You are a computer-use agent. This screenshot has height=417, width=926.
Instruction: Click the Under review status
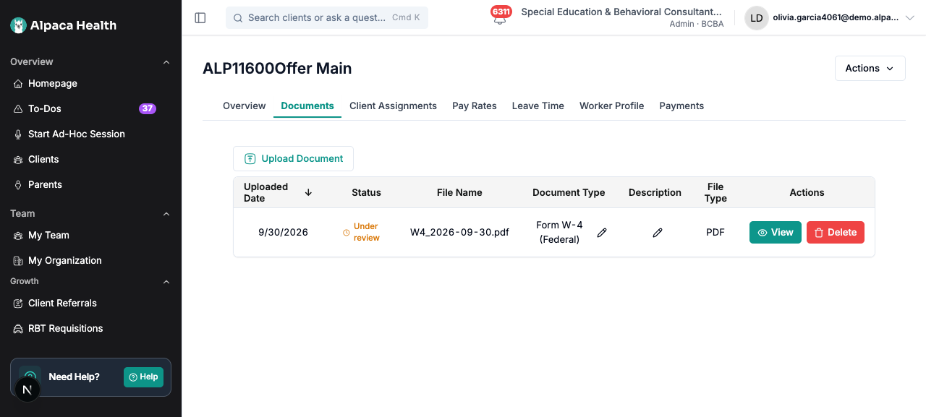(x=362, y=232)
